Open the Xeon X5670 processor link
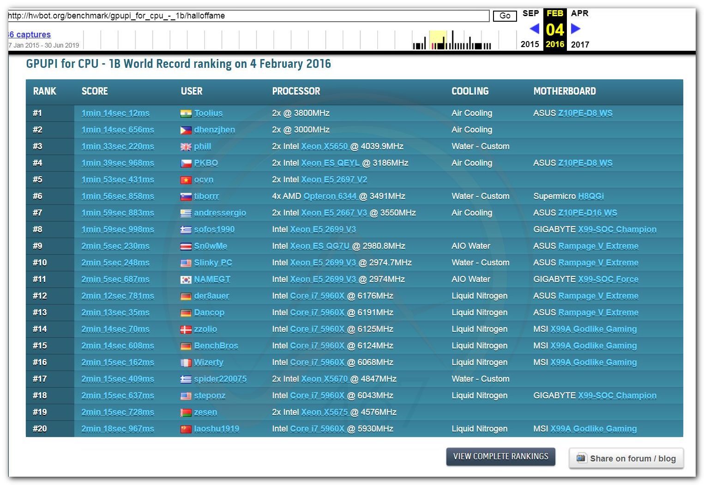The height and width of the screenshot is (485, 704). point(325,379)
